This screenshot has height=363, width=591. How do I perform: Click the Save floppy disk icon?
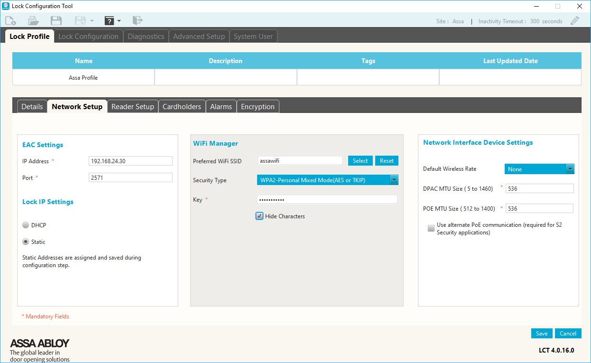pos(56,20)
